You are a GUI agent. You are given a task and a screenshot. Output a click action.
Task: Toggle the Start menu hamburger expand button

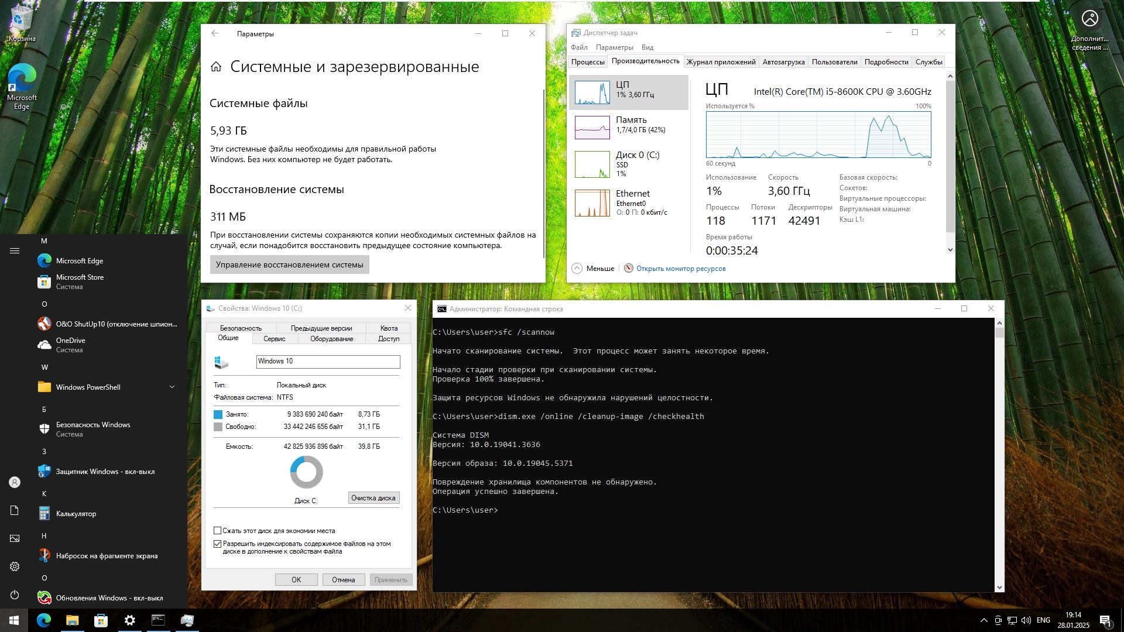coord(15,251)
